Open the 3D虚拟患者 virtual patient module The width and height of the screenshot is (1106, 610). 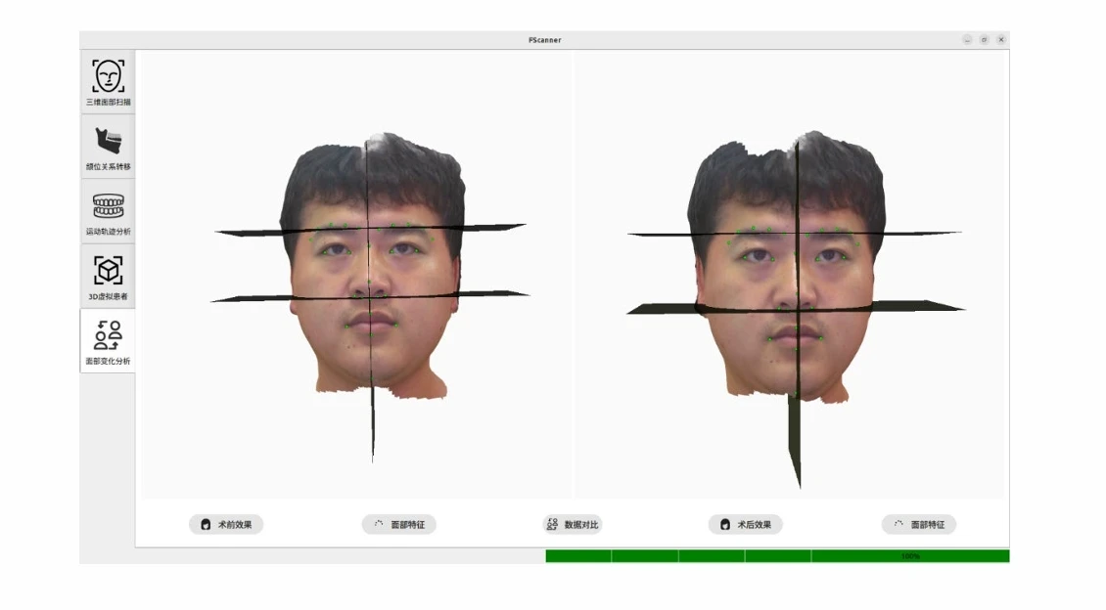coord(108,276)
